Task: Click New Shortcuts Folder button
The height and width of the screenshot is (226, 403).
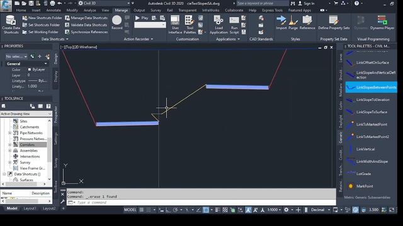Action: (x=42, y=18)
